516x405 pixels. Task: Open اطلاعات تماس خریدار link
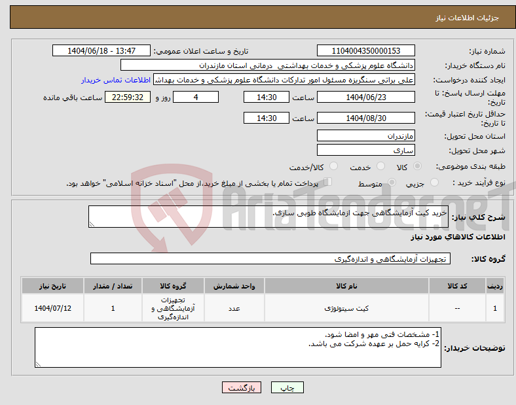tap(116, 80)
